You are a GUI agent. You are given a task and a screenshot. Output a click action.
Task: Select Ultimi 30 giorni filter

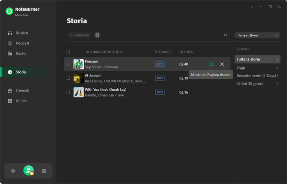click(257, 84)
